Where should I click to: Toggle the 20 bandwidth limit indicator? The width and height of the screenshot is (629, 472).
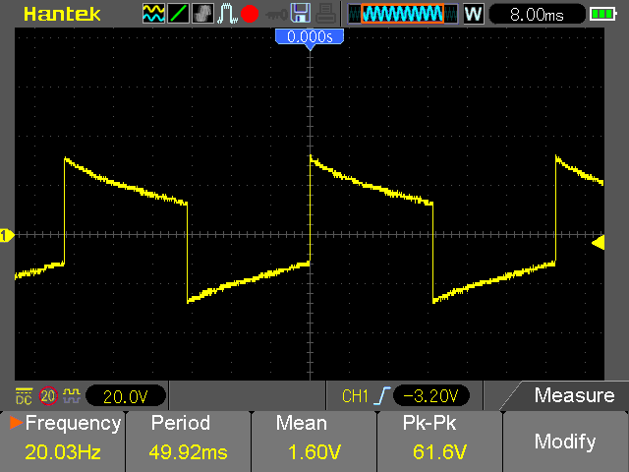[x=48, y=396]
